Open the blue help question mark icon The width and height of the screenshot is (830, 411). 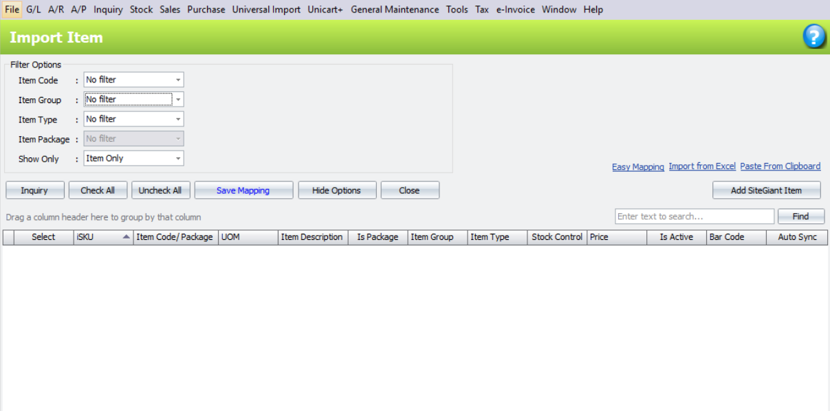tap(814, 36)
